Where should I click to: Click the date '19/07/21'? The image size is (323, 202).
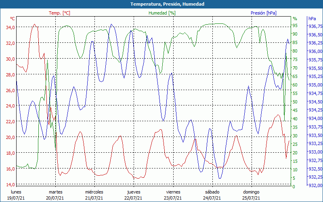coord(16,198)
